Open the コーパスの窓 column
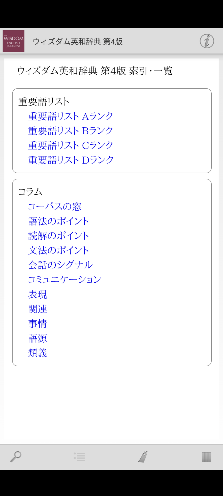Viewport: 223px width, 496px height. pyautogui.click(x=55, y=206)
